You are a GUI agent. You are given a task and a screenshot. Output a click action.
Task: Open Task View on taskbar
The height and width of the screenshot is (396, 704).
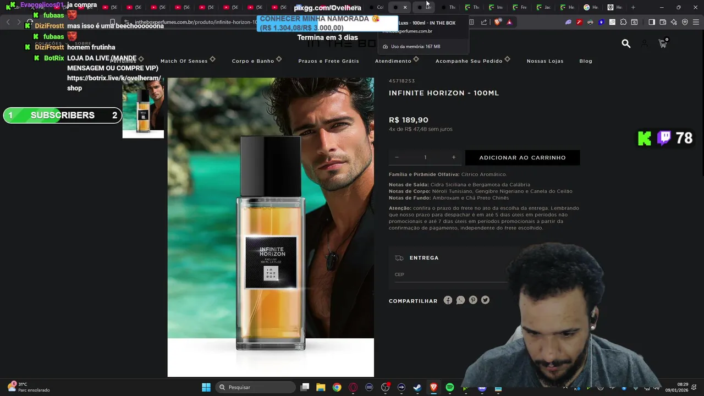305,387
